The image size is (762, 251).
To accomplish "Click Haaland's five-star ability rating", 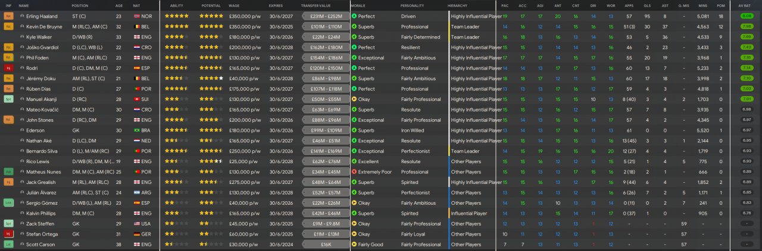I will point(177,17).
